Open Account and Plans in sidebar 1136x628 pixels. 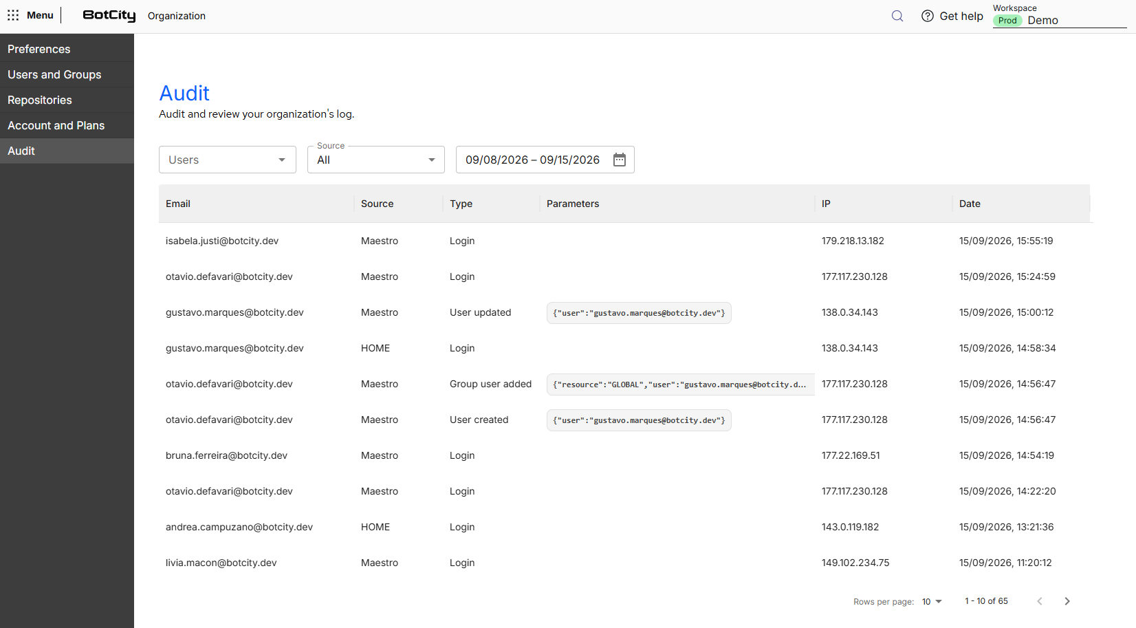click(67, 125)
